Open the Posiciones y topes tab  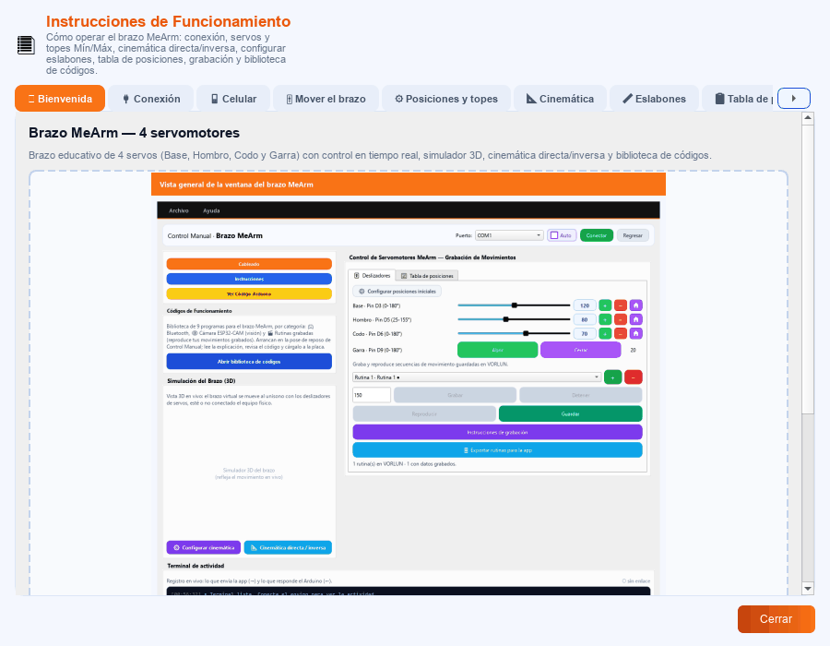click(446, 99)
